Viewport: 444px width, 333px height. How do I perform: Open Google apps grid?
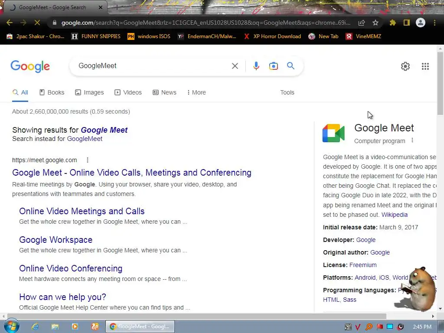pyautogui.click(x=425, y=66)
